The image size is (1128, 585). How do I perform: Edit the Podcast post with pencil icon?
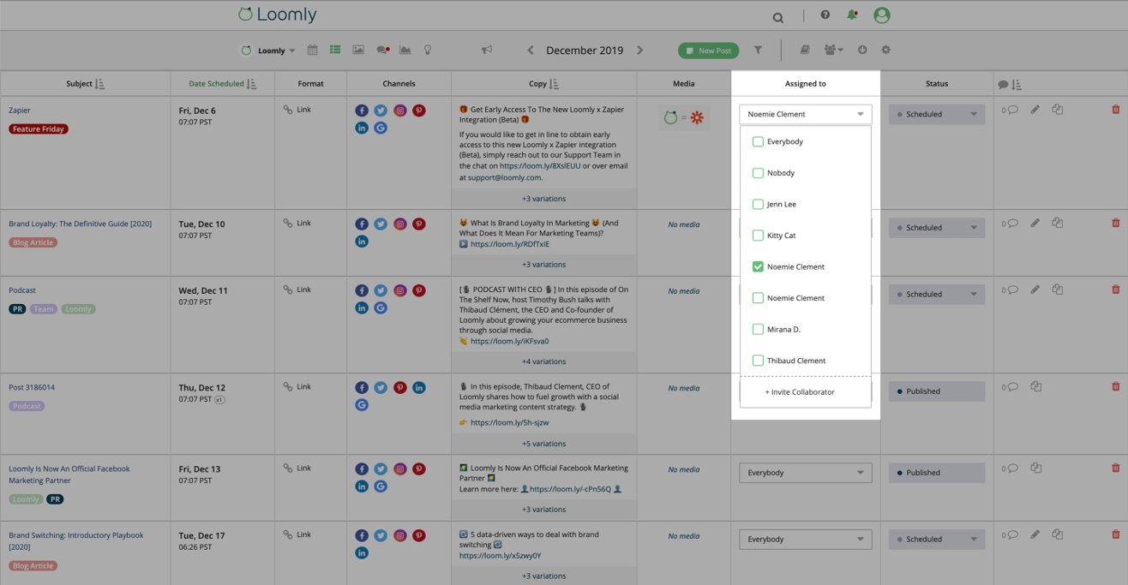tap(1035, 290)
